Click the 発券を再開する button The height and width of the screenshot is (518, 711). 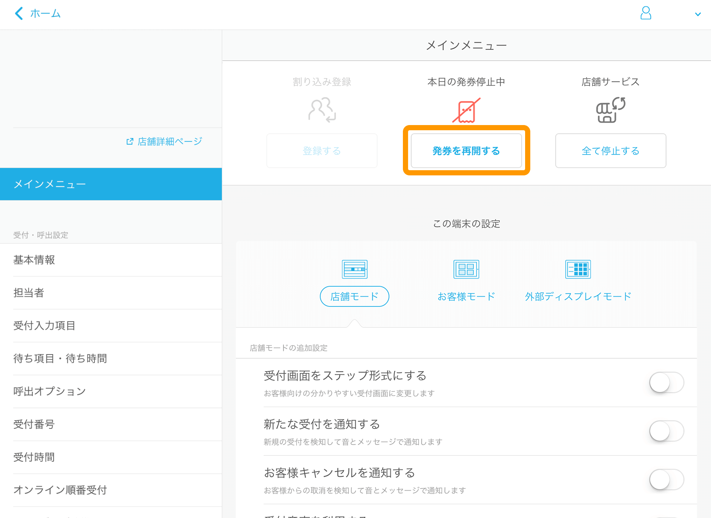point(466,151)
